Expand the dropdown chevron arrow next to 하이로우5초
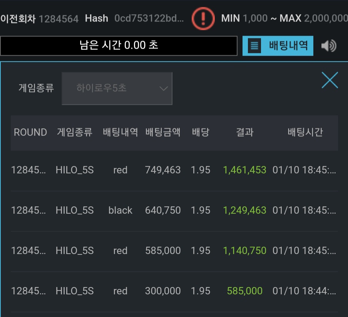 (164, 89)
